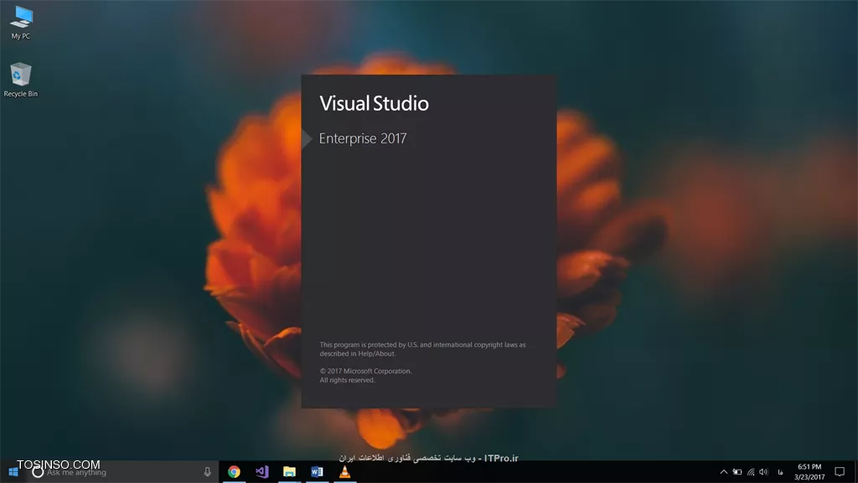Viewport: 858px width, 483px height.
Task: Open the Action Center notifications icon
Action: (x=840, y=472)
